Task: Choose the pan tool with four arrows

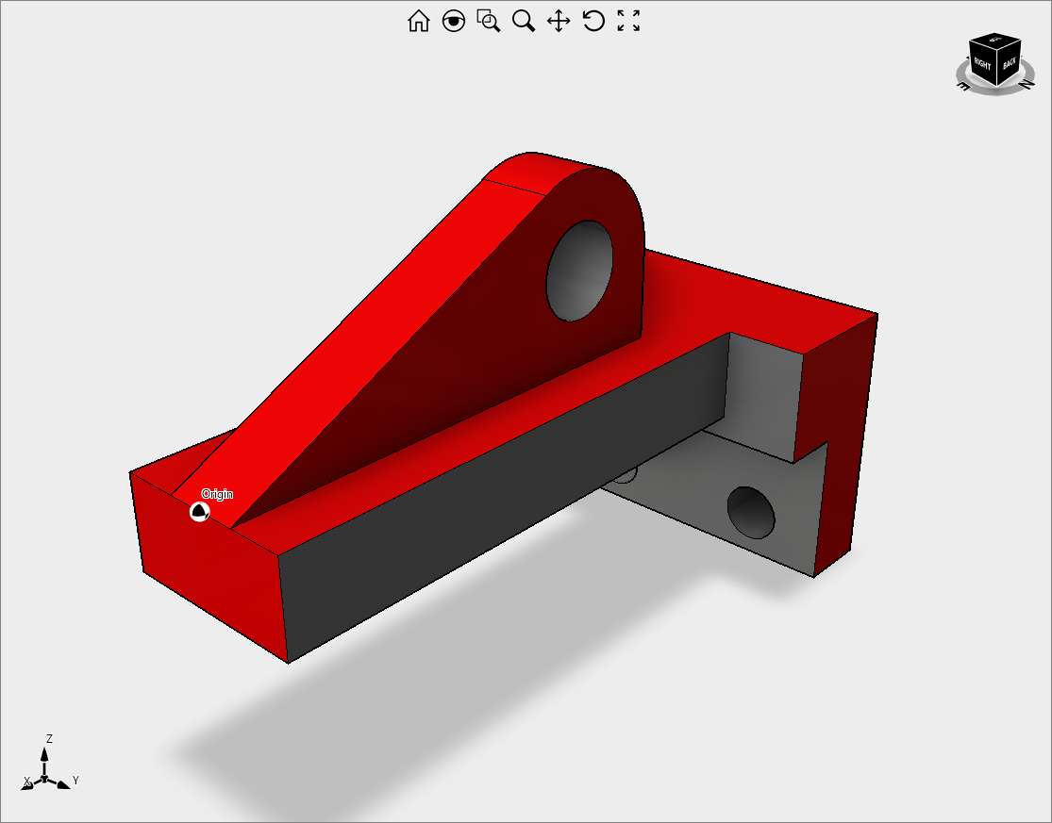Action: click(x=559, y=21)
